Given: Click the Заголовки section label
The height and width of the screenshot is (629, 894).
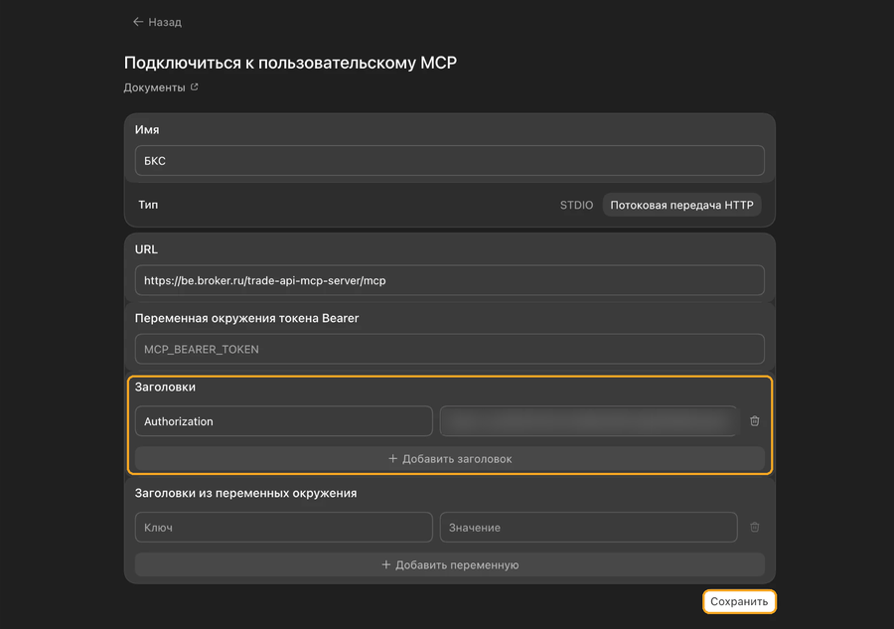Looking at the screenshot, I should pyautogui.click(x=165, y=387).
